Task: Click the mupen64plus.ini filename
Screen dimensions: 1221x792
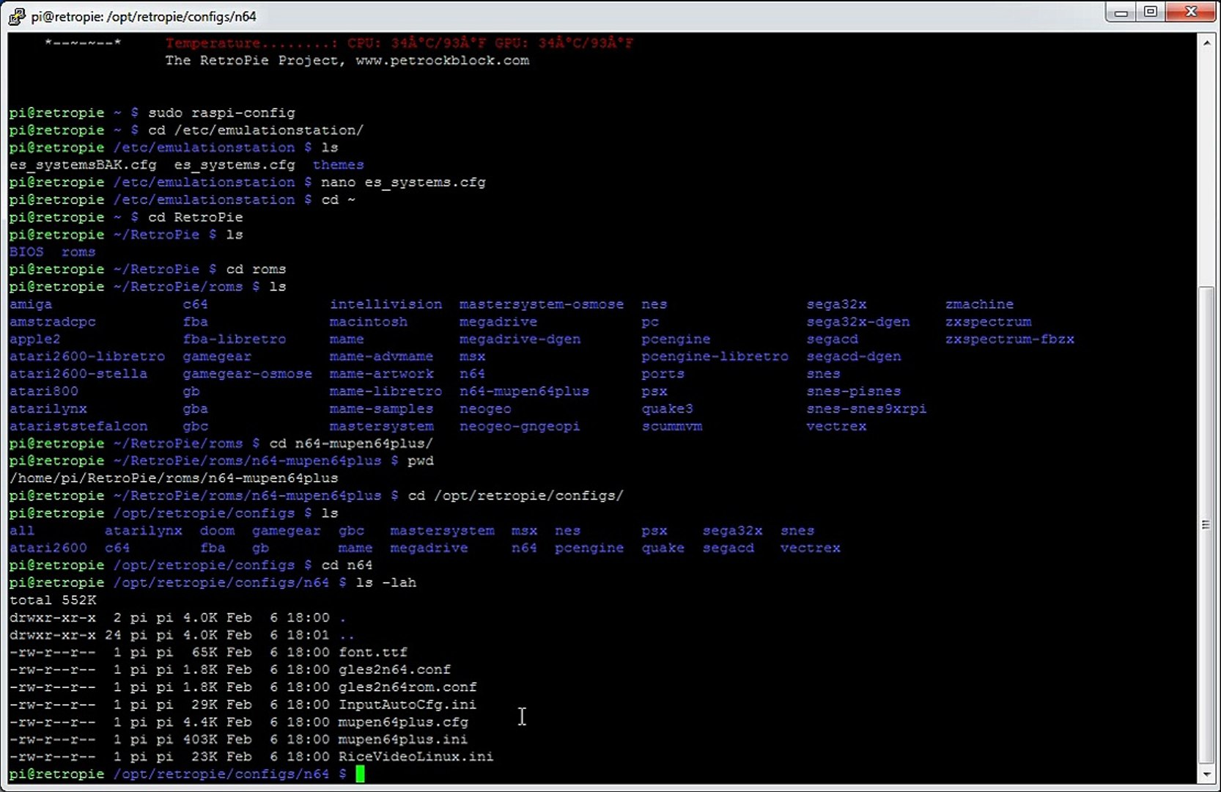Action: click(x=402, y=739)
